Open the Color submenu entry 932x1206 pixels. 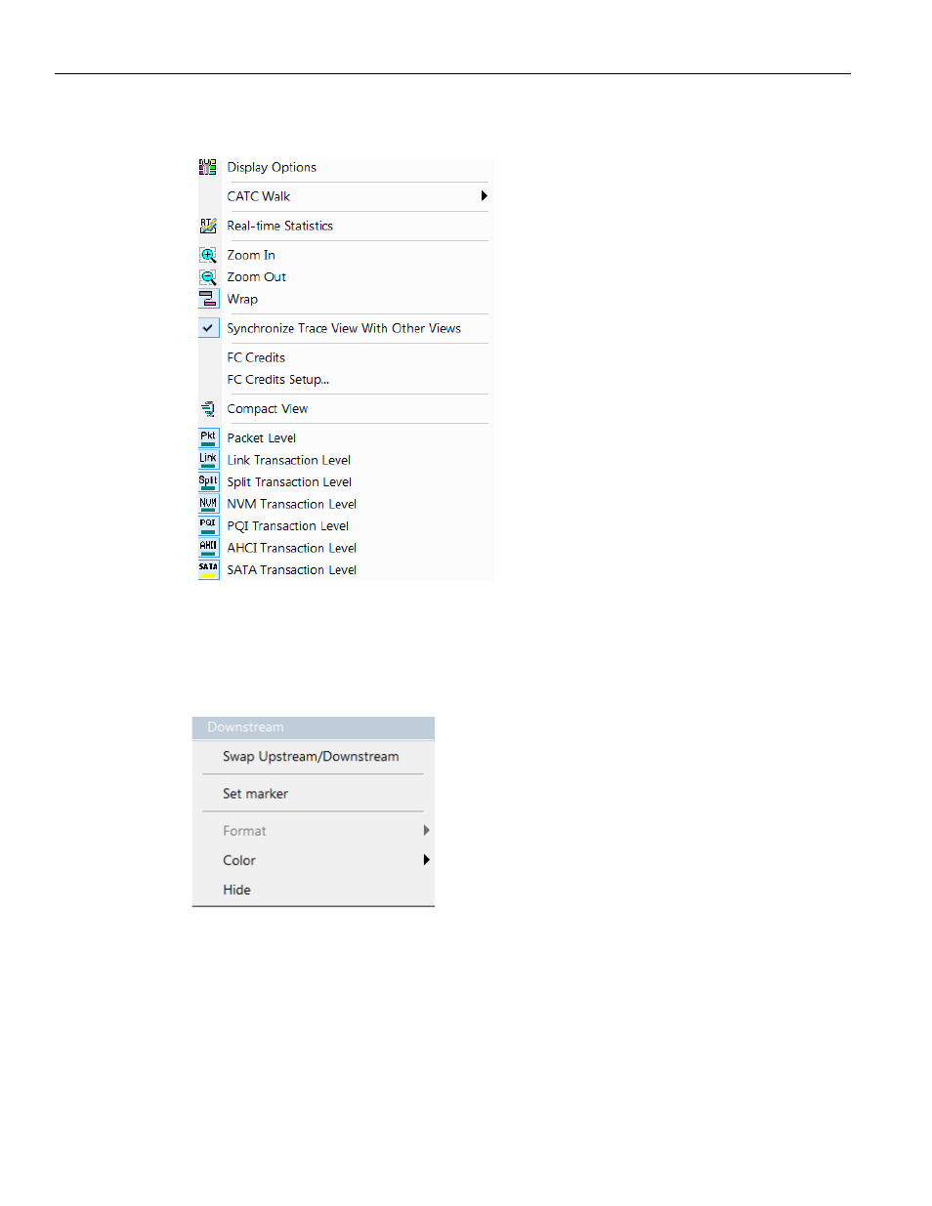(x=239, y=860)
